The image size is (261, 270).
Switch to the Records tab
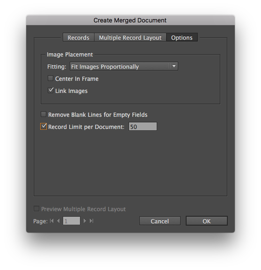click(79, 37)
